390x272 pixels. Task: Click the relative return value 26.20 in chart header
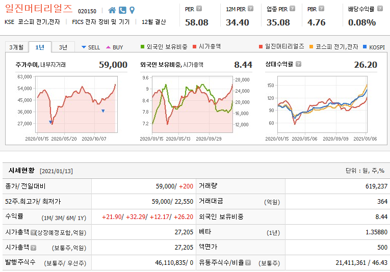click(x=366, y=65)
